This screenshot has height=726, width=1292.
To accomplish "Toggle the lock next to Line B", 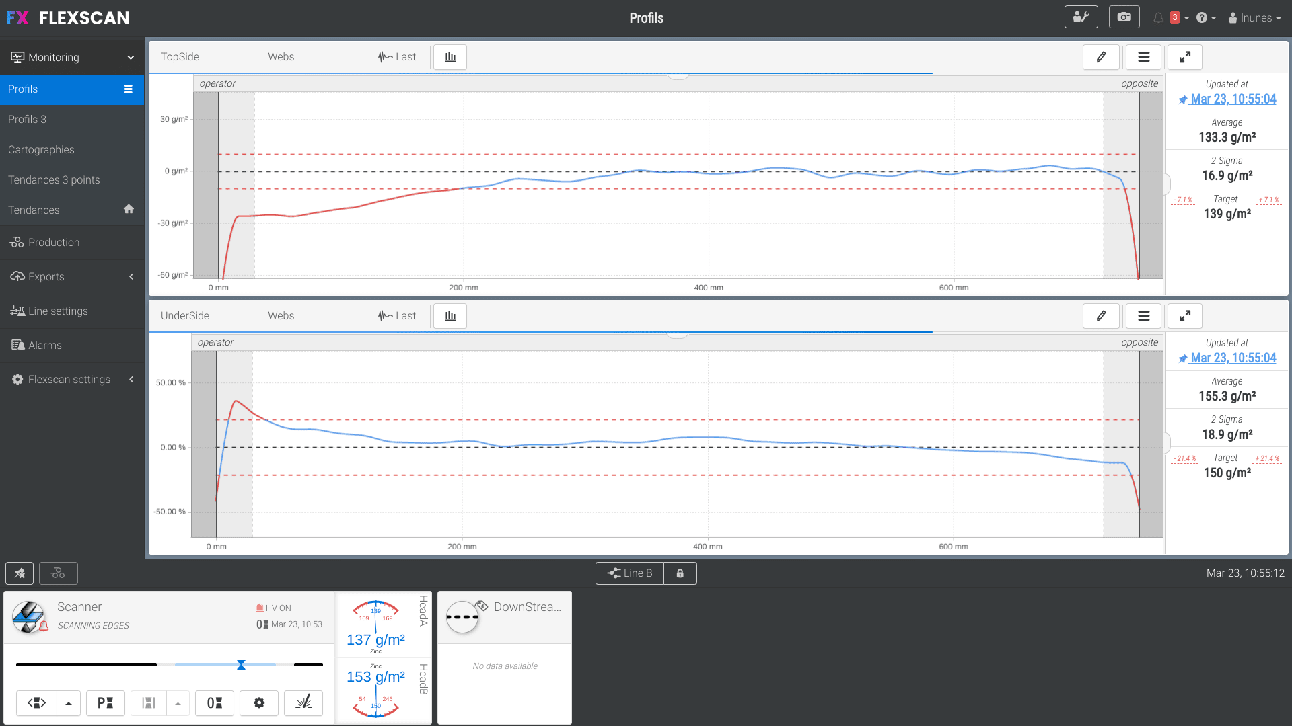I will 680,573.
